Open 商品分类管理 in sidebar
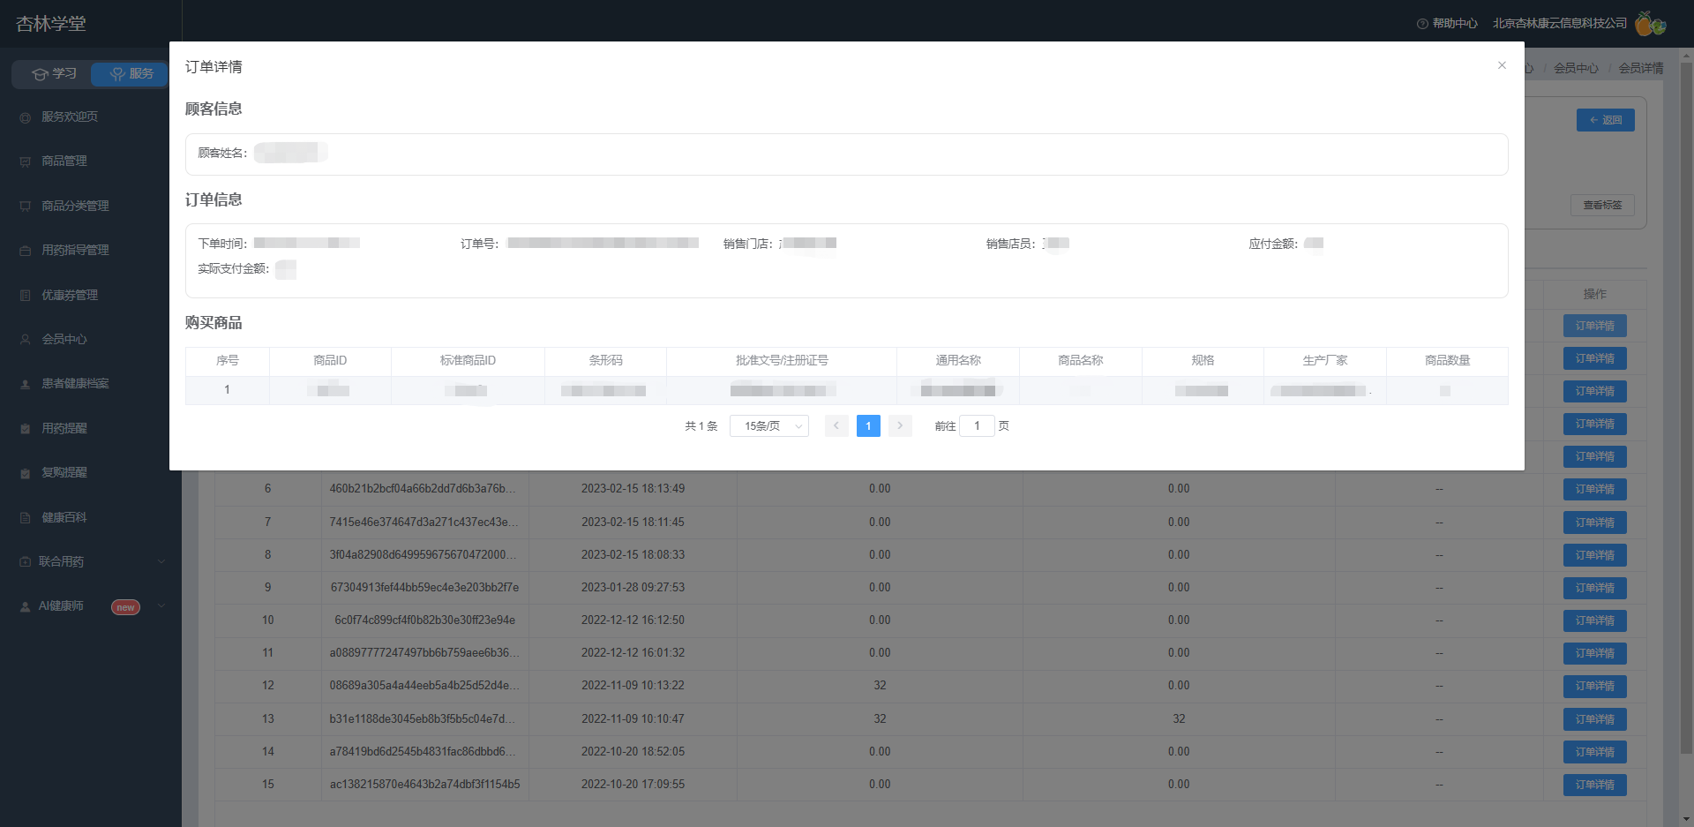This screenshot has width=1694, height=827. coord(75,206)
